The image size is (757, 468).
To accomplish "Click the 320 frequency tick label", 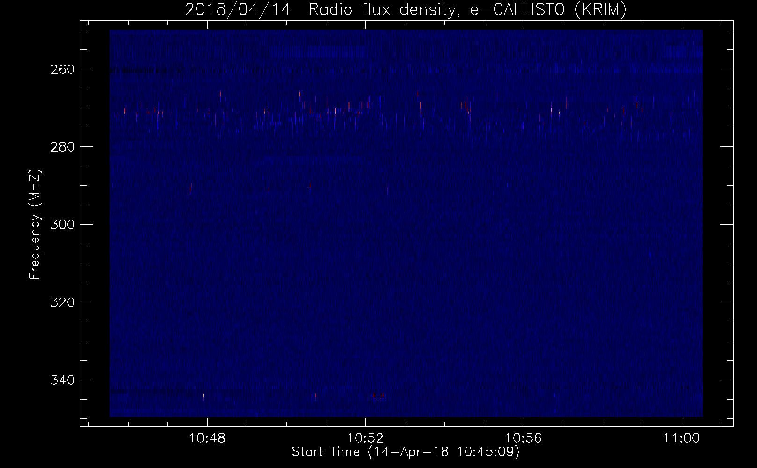I will tap(62, 302).
